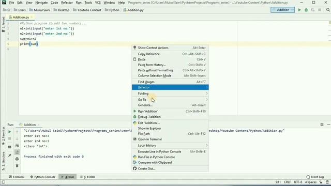331x186 pixels.
Task: Select Find Usages
Action: [x=170, y=82]
